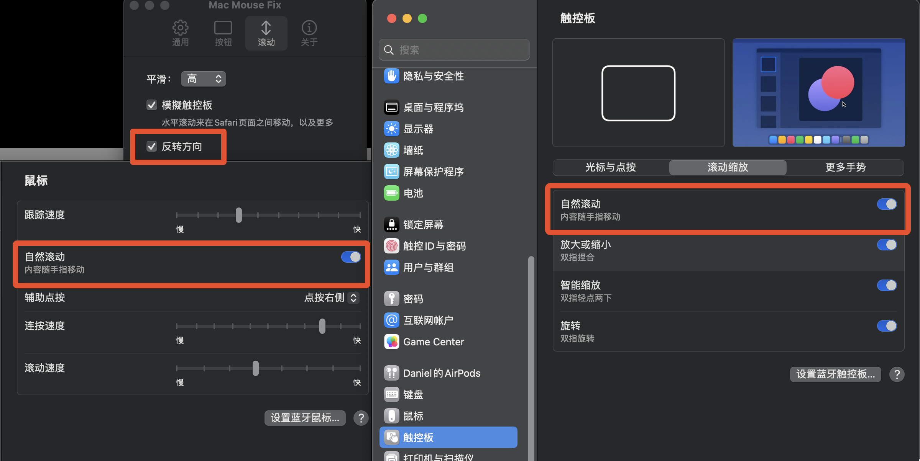Toggle the 旋转 rotate switch
This screenshot has width=920, height=461.
(887, 326)
